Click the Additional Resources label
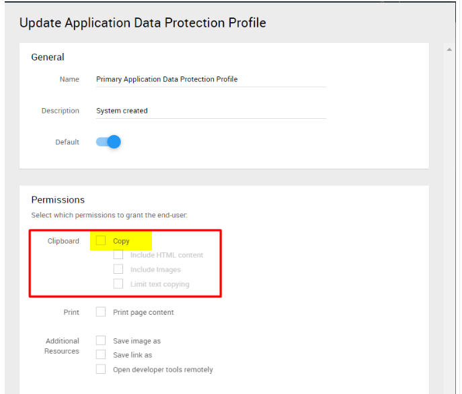 point(62,346)
